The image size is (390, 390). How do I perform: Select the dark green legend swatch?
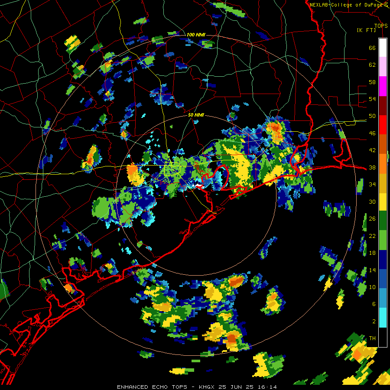click(383, 220)
